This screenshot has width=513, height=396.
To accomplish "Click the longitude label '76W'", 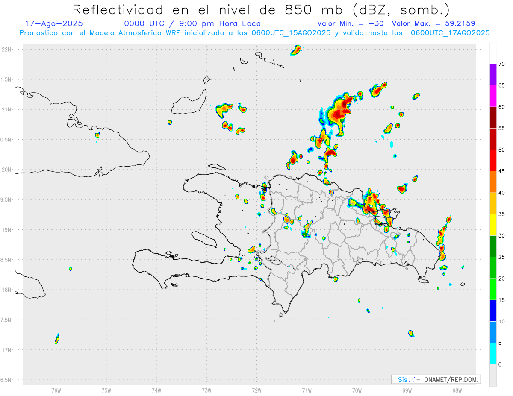I will click(x=56, y=390).
